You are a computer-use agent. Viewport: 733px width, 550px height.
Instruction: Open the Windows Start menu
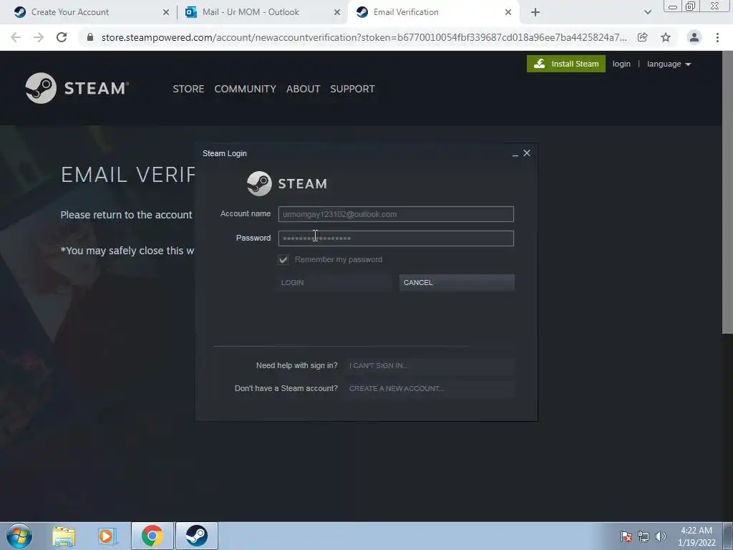coord(19,536)
